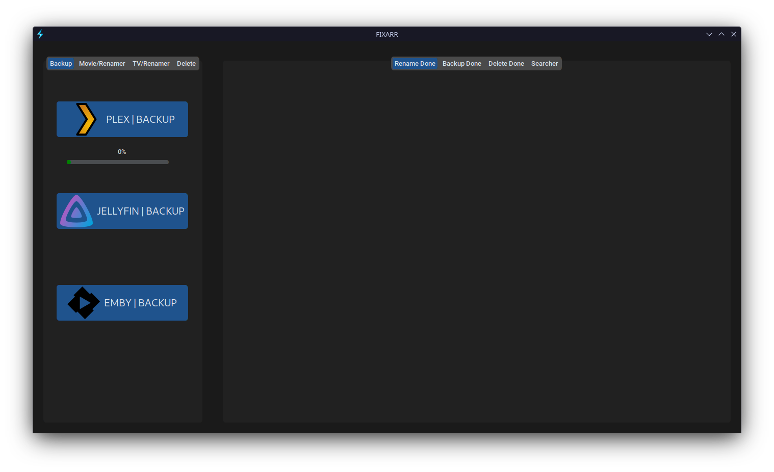Image resolution: width=774 pixels, height=472 pixels.
Task: Switch to the Movie/Renamer tab
Action: click(102, 64)
